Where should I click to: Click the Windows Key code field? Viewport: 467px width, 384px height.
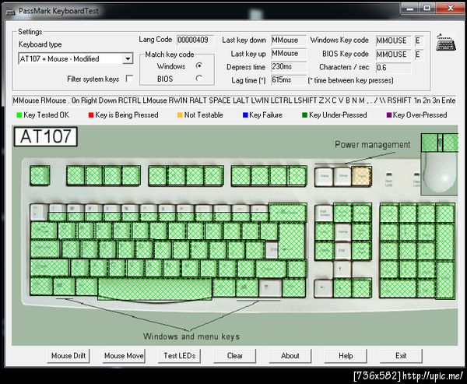click(393, 41)
